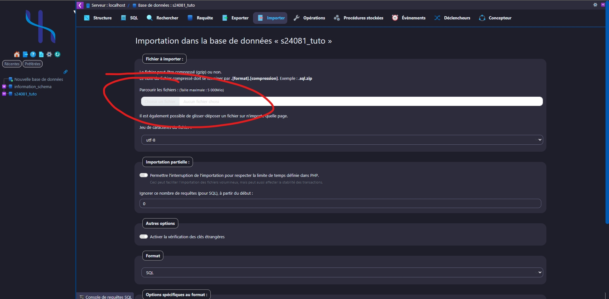The width and height of the screenshot is (609, 299).
Task: Switch to the Exporter tab
Action: tap(236, 18)
